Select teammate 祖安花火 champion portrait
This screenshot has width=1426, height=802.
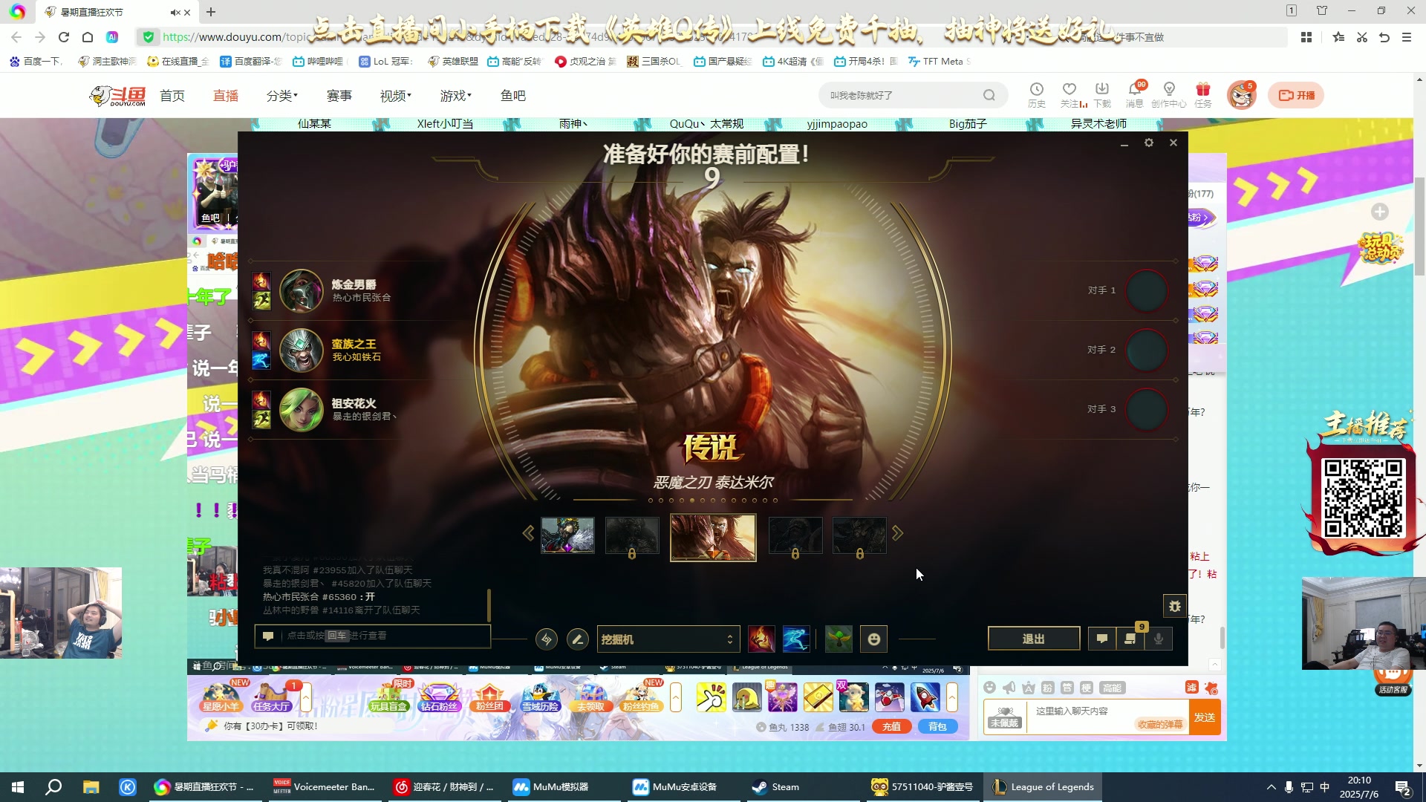click(302, 410)
